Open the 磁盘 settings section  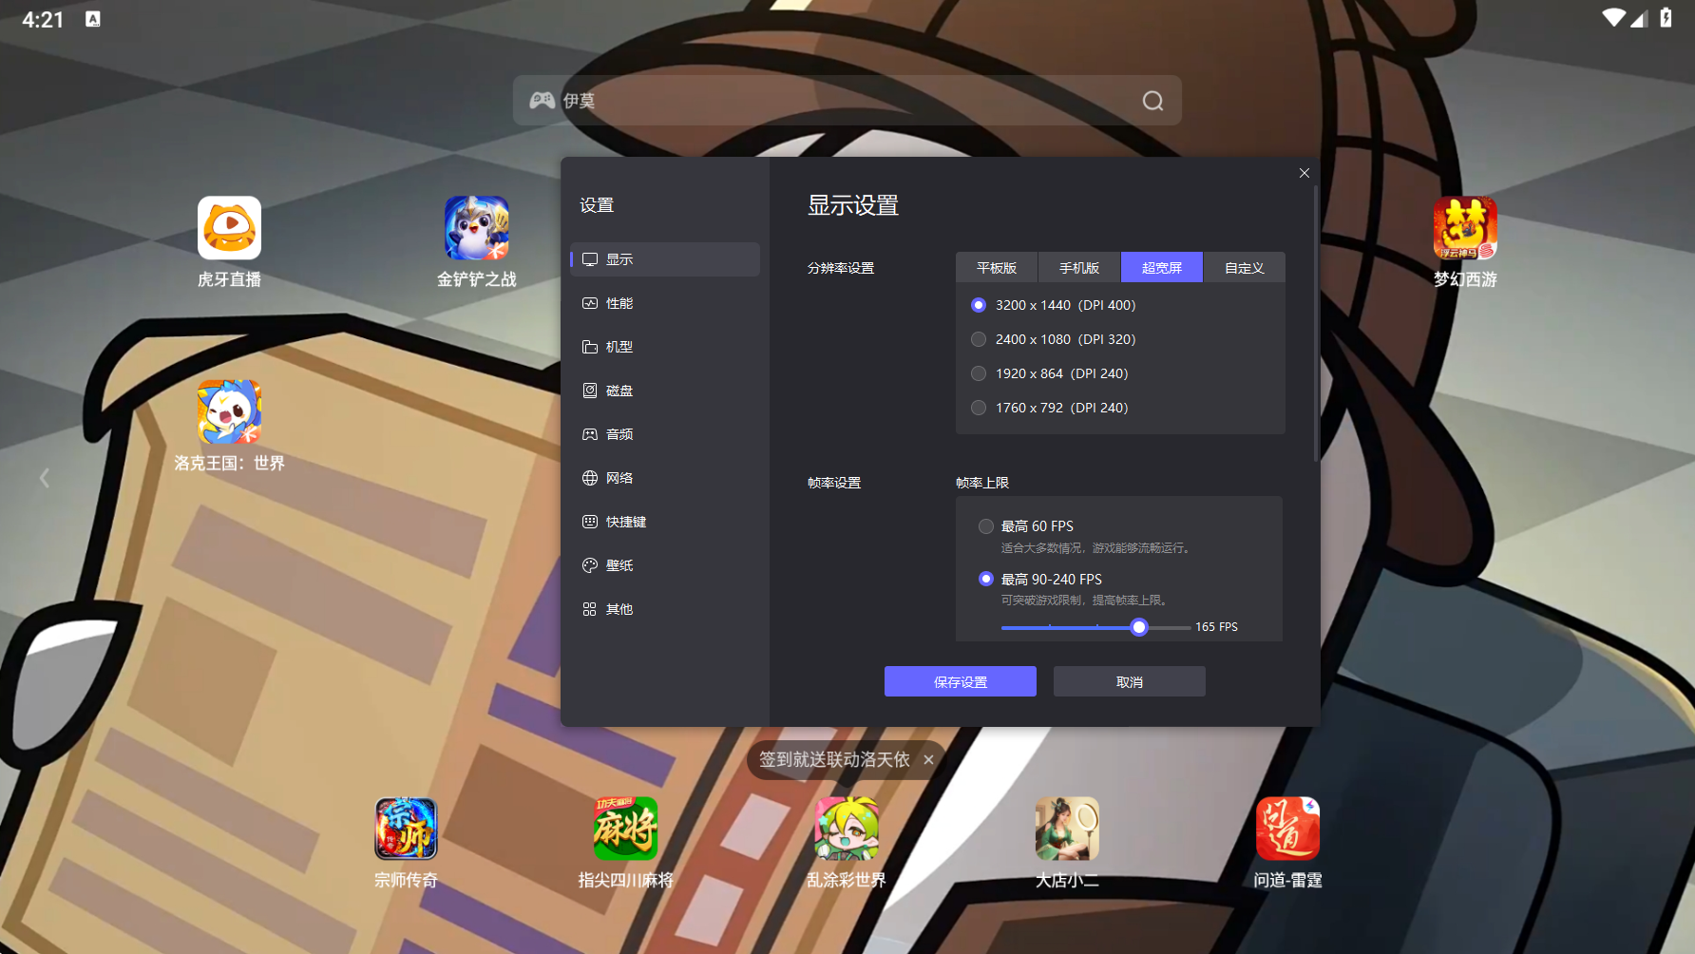665,391
